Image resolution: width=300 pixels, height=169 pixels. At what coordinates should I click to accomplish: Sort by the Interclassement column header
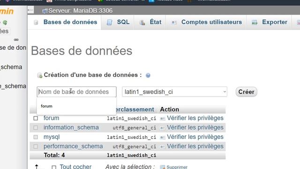click(135, 109)
